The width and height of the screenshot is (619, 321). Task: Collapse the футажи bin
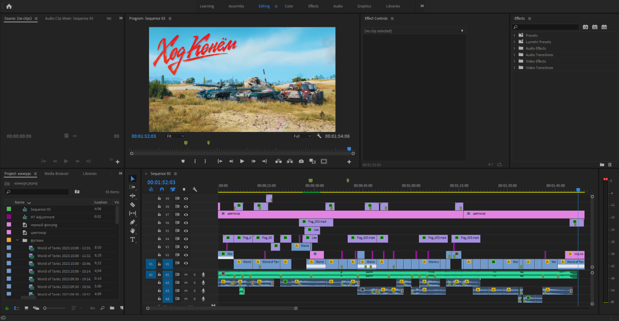tap(17, 240)
